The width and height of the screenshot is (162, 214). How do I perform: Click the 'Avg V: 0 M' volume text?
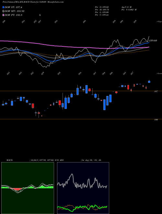coord(126,7)
